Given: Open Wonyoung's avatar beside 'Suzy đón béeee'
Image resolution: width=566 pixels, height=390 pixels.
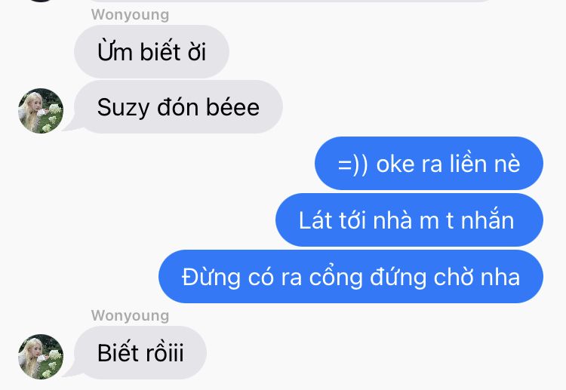Looking at the screenshot, I should tap(41, 111).
